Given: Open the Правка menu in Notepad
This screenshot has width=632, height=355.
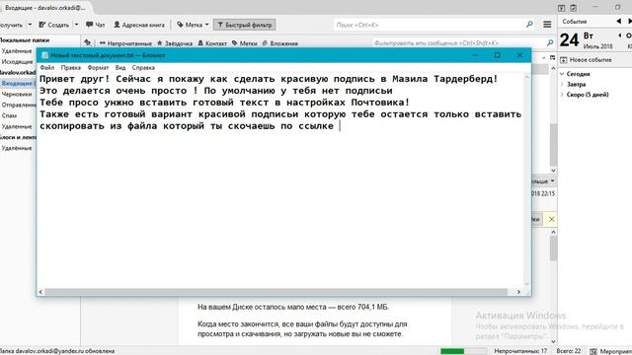Looking at the screenshot, I should point(70,68).
